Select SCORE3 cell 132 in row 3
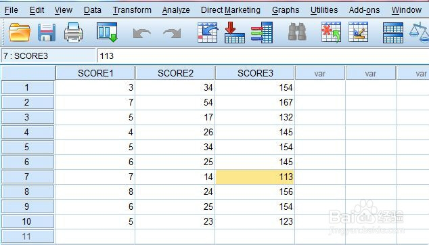The height and width of the screenshot is (245, 429). 255,117
